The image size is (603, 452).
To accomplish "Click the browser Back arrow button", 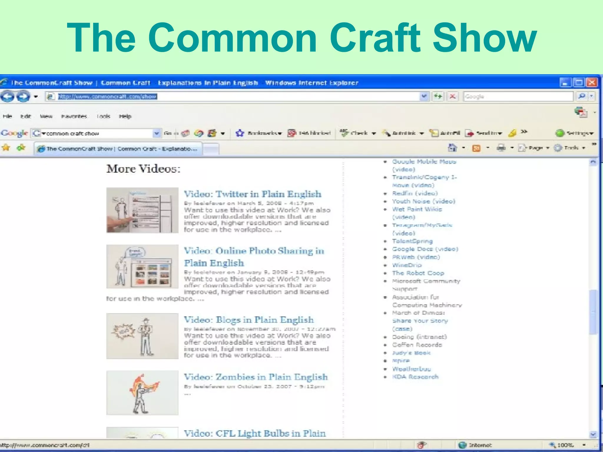I will click(x=8, y=96).
